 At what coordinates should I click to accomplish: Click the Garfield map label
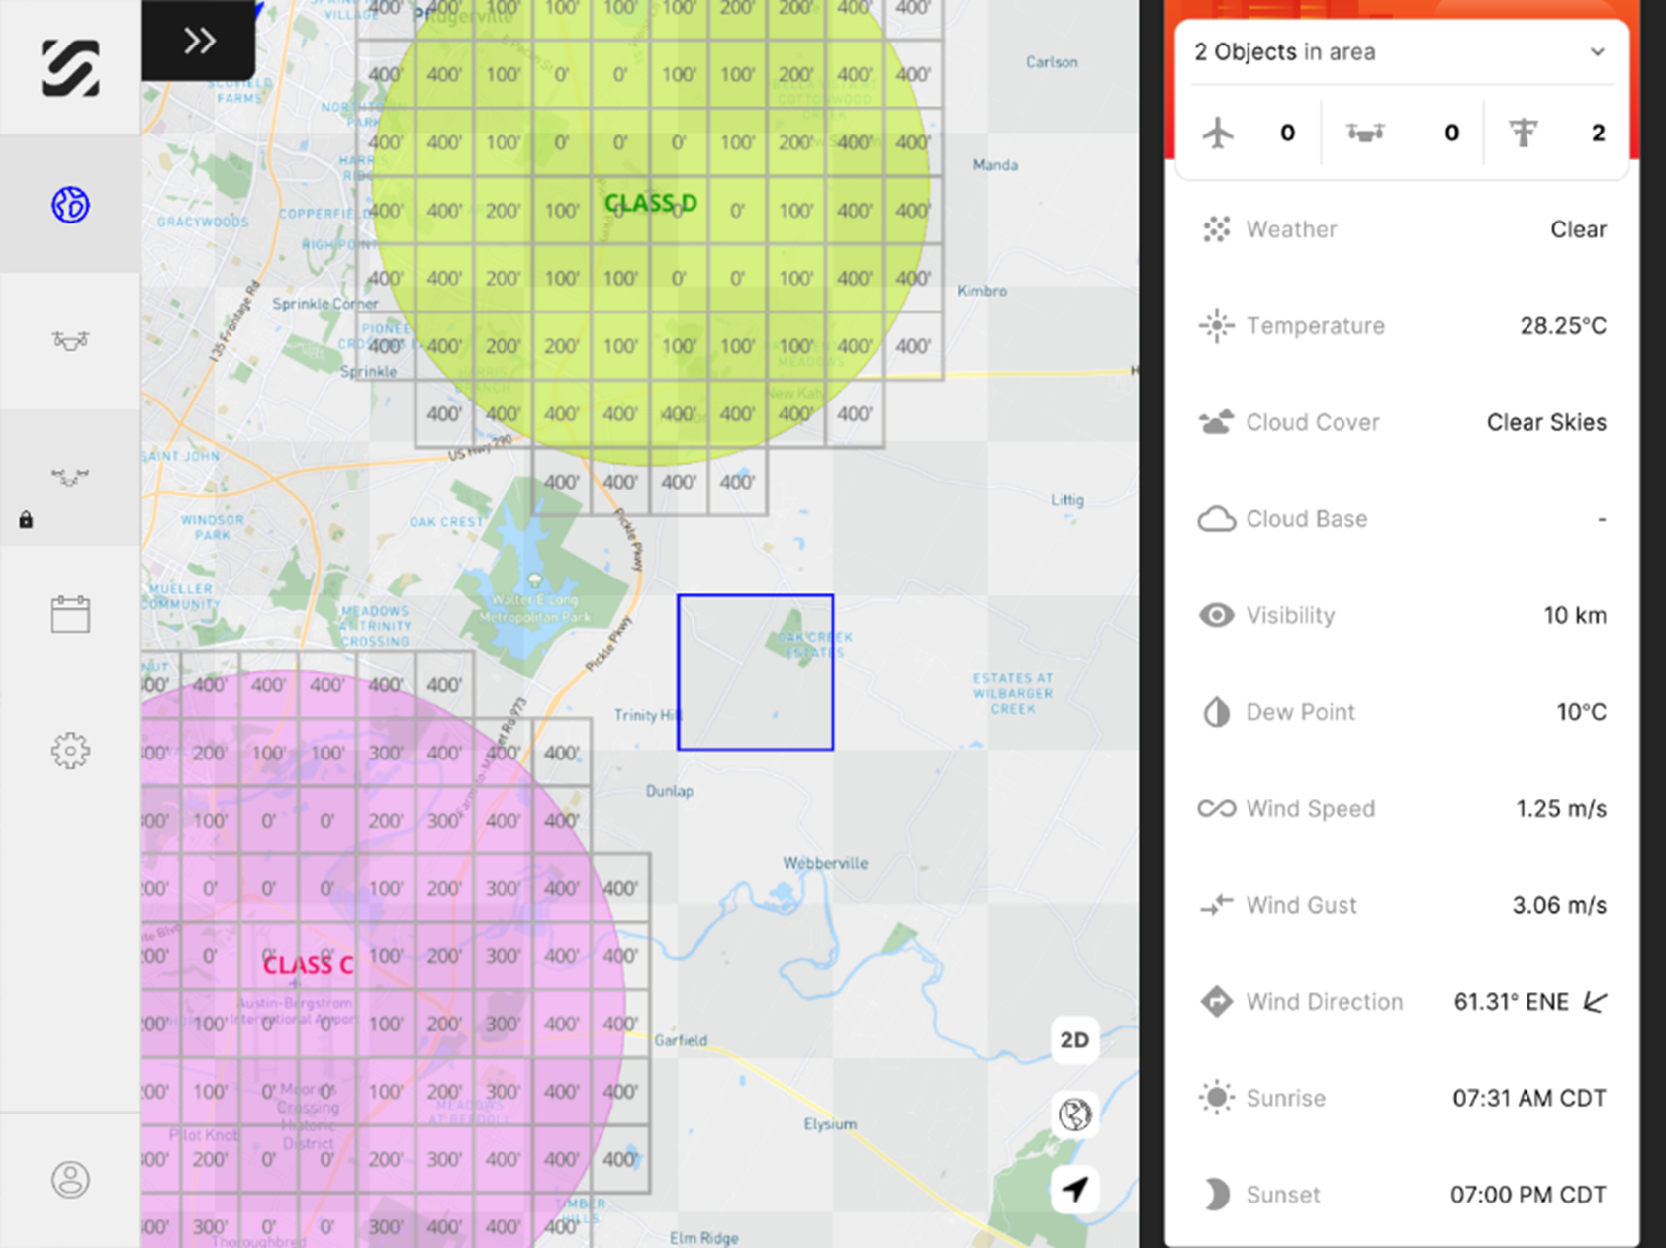click(681, 1040)
